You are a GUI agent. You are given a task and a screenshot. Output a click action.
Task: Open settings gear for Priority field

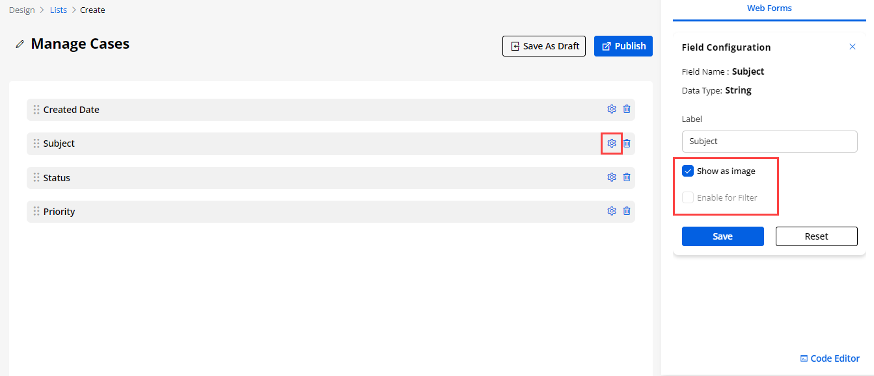pos(612,210)
